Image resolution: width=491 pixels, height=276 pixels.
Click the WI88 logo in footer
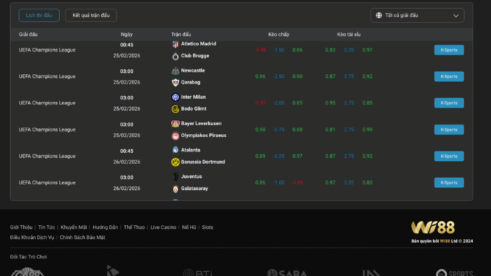[433, 228]
